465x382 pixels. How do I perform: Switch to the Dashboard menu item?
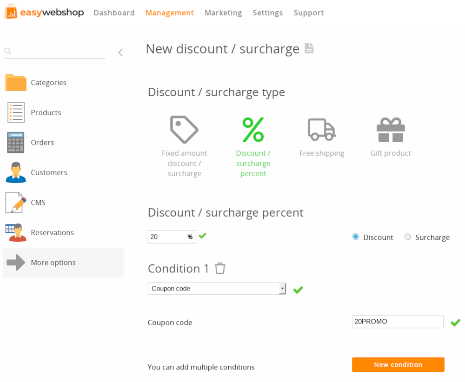[114, 13]
